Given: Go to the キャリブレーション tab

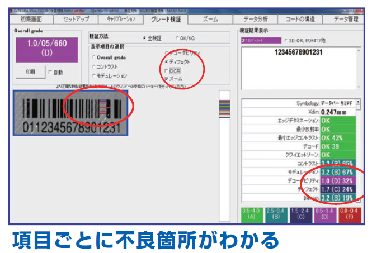Looking at the screenshot, I should coord(121,19).
